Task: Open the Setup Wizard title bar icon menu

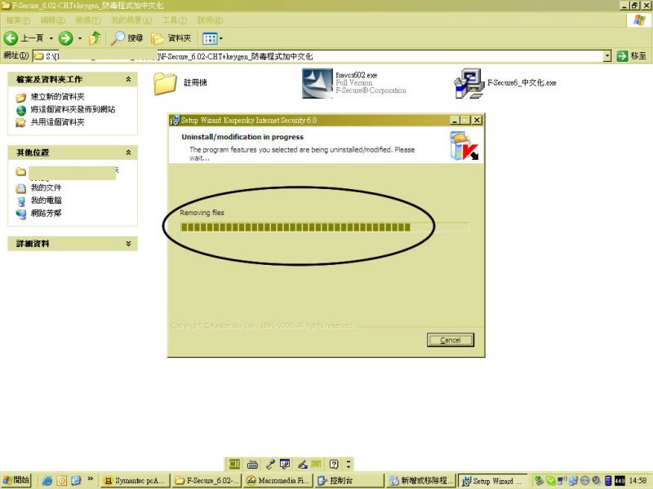Action: pos(175,120)
